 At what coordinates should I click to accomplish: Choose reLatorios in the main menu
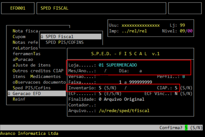click(25, 48)
